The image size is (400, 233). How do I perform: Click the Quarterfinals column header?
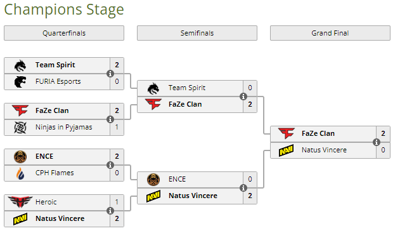coord(64,33)
